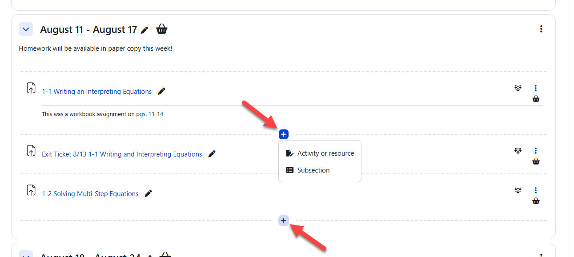The image size is (574, 257).
Task: Edit title of 1-1 Writing an Interpreting Equations
Action: pos(162,91)
